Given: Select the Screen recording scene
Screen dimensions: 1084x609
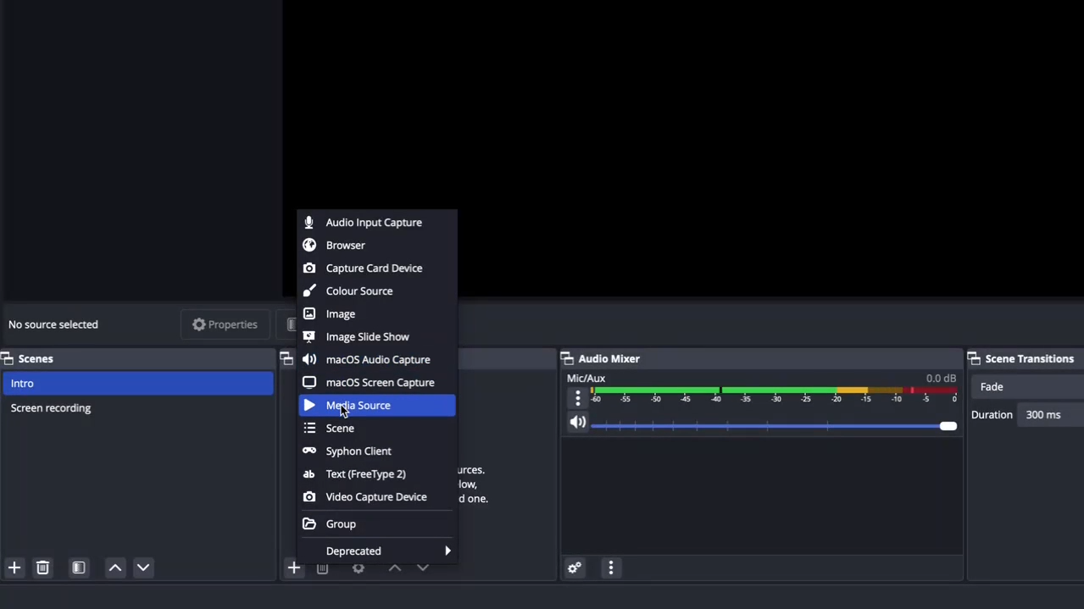Looking at the screenshot, I should coord(51,408).
